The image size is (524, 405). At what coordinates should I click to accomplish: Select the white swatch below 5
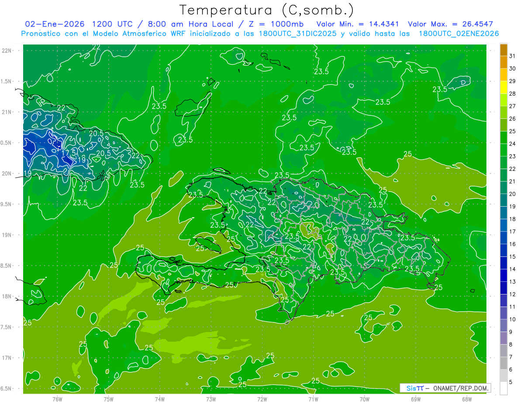pyautogui.click(x=503, y=388)
